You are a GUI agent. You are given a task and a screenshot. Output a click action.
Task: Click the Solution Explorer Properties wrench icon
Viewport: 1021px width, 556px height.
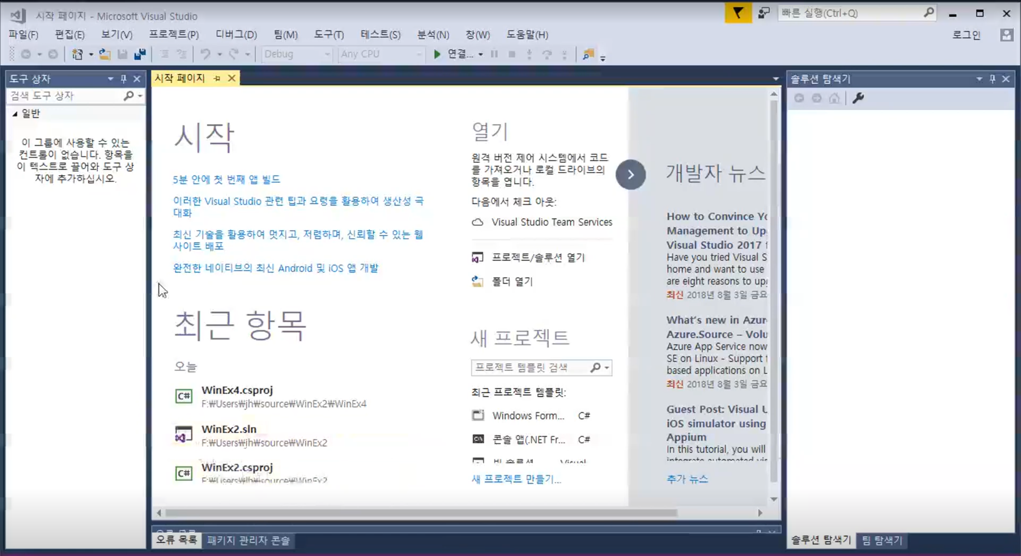click(858, 98)
